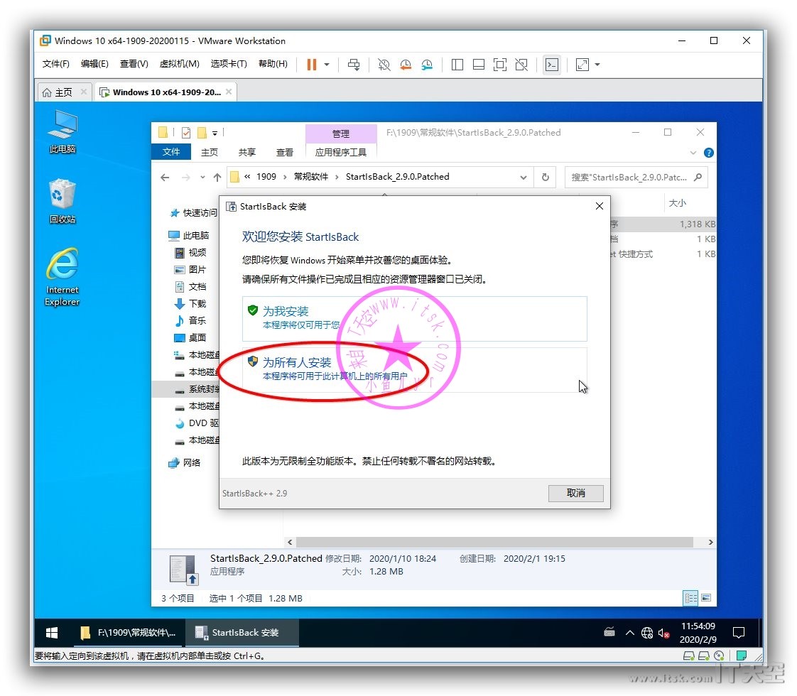Open the 查看(V) menu in VMware
Viewport: 797px width, 696px height.
pyautogui.click(x=134, y=64)
